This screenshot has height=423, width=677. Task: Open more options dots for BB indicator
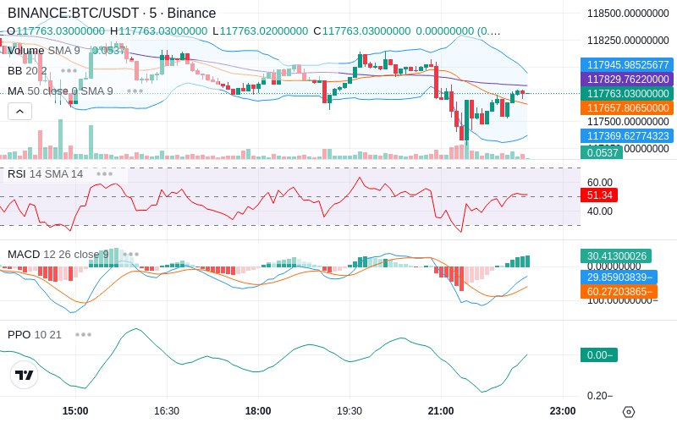coord(69,70)
